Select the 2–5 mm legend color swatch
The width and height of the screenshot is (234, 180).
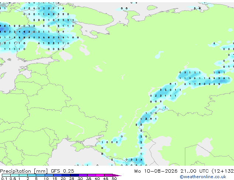pyautogui.click(x=32, y=175)
